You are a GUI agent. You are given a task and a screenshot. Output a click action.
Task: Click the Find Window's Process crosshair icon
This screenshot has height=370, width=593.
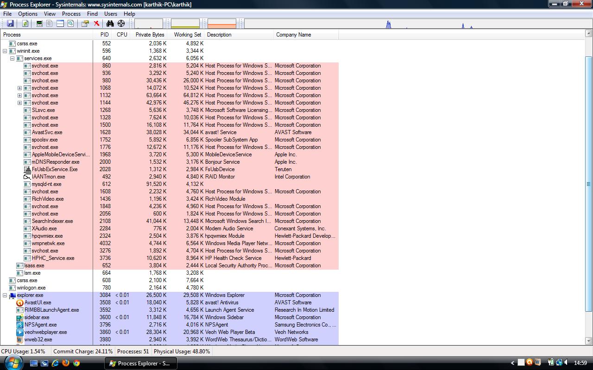click(x=121, y=24)
